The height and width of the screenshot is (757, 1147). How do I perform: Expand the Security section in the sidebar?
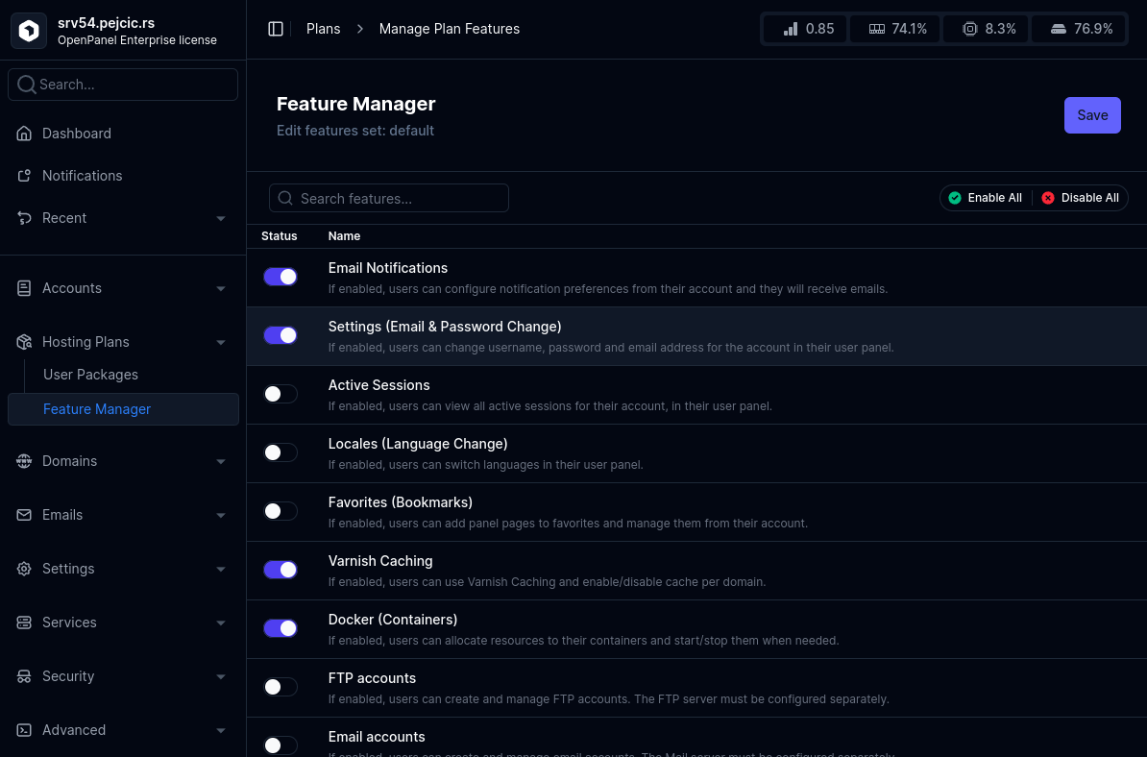coord(67,676)
